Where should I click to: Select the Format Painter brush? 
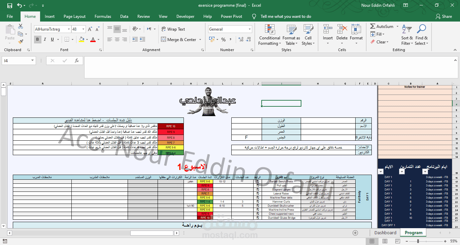[21, 42]
